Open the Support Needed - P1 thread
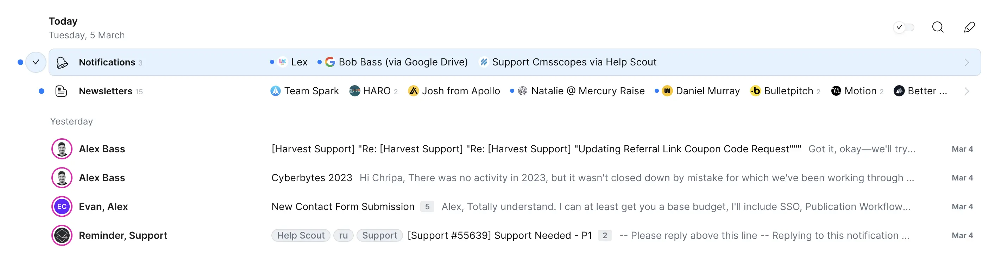Viewport: 1008px width, 273px height. coord(499,236)
